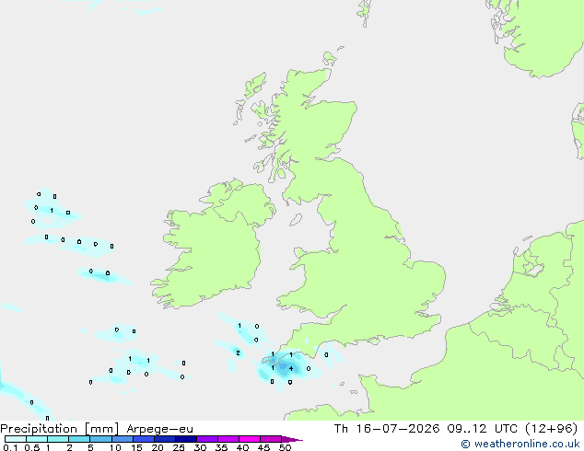Click the '50' legend scale label
The width and height of the screenshot is (584, 451).
coord(285,447)
